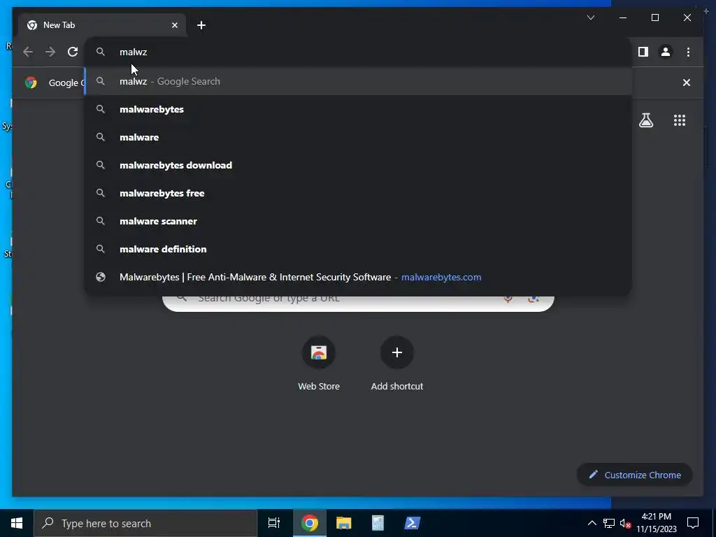
Task: Click the Chrome taskbar icon
Action: (309, 523)
